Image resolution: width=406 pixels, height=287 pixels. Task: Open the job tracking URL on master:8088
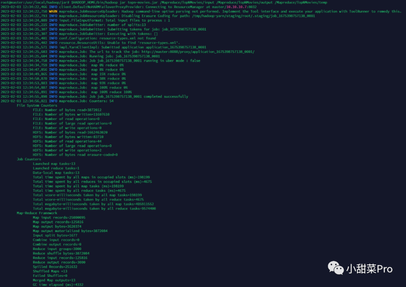click(x=198, y=52)
